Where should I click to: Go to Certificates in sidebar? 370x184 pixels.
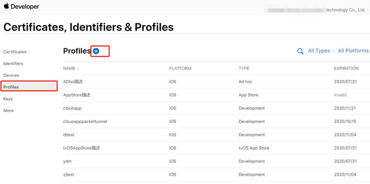15,52
